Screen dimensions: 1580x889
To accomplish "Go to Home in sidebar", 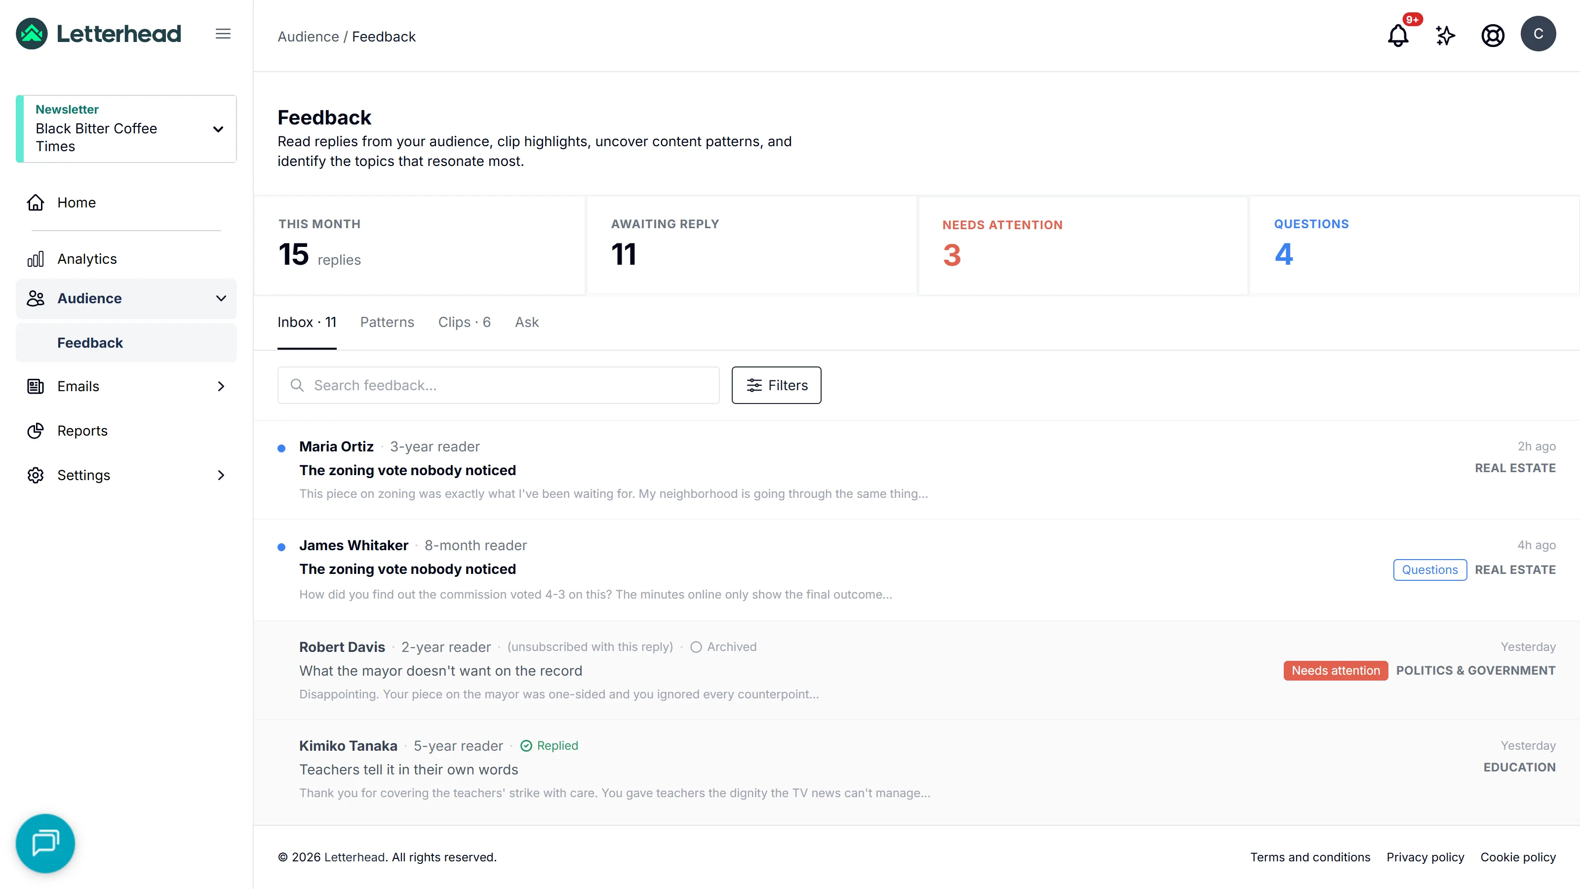I will [126, 202].
